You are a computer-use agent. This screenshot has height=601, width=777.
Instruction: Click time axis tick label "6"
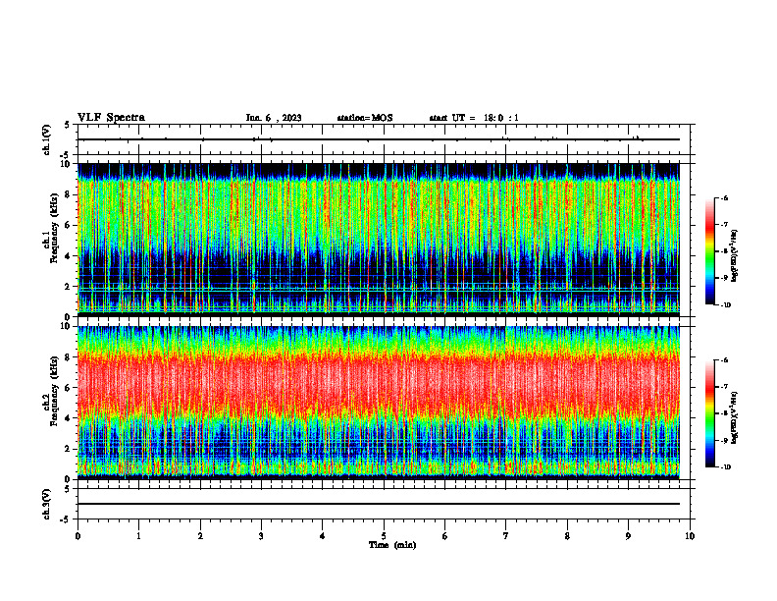pos(445,536)
